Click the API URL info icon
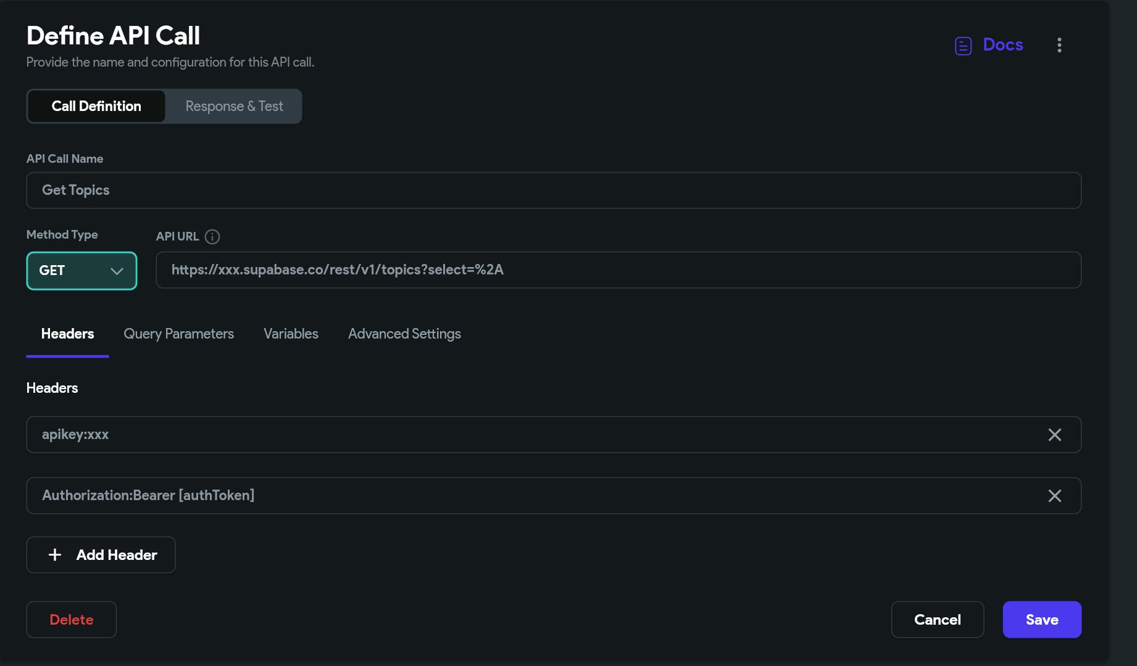Image resolution: width=1137 pixels, height=666 pixels. [212, 237]
